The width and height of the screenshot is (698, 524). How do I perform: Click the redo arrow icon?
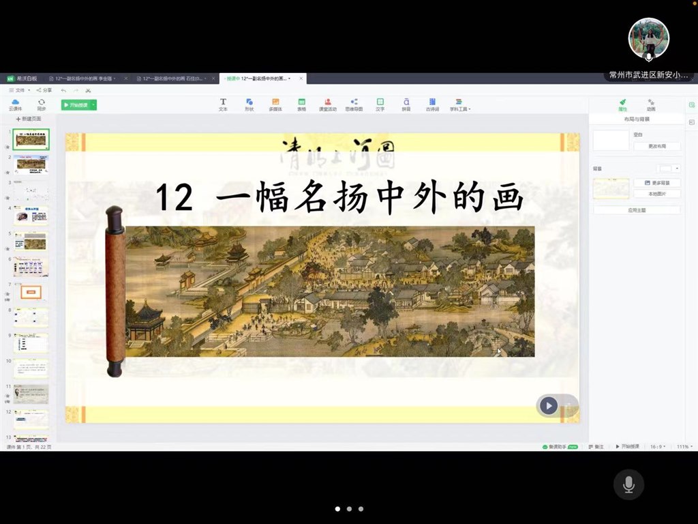pyautogui.click(x=76, y=91)
